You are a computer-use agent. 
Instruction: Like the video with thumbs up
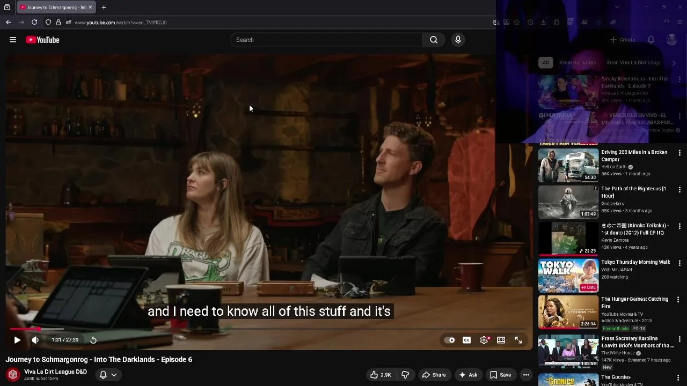381,375
